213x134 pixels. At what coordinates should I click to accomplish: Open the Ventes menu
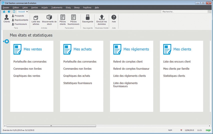(35, 7)
